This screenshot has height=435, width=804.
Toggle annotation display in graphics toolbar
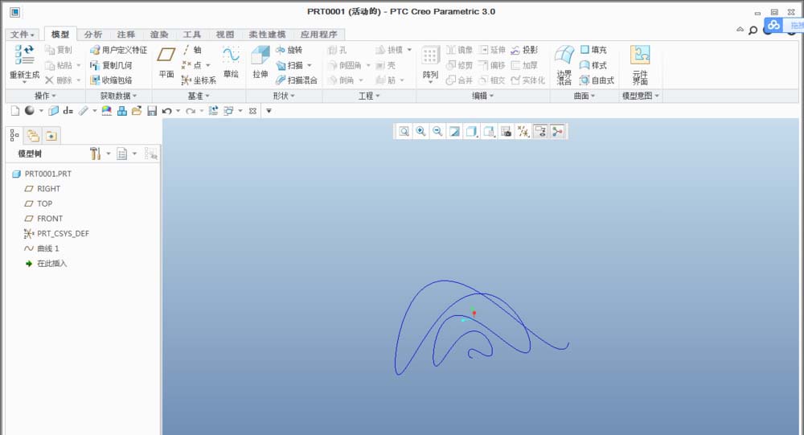tap(540, 132)
